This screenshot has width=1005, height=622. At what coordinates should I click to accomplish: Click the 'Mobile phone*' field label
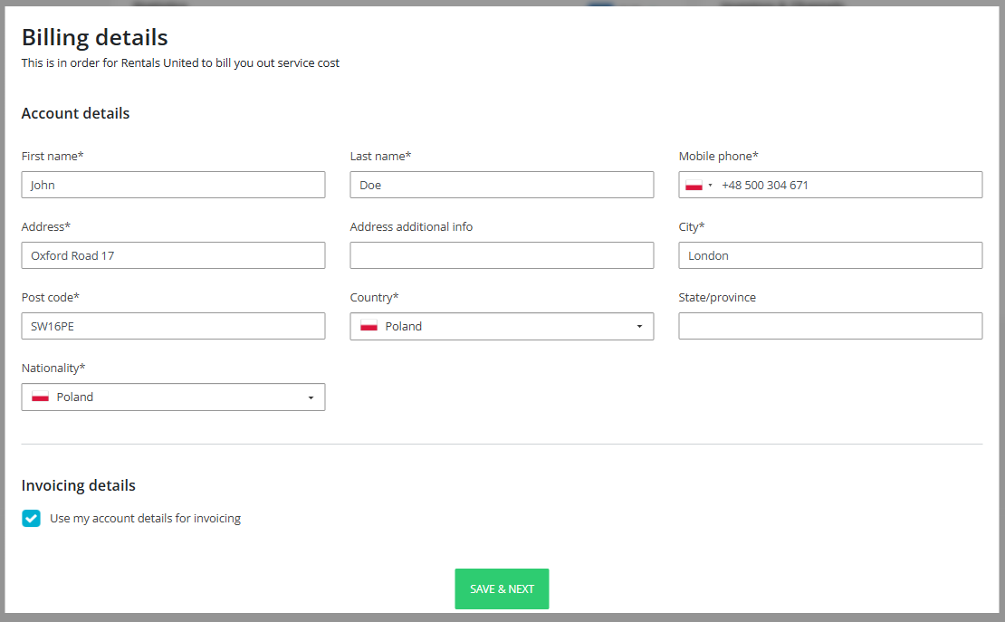coord(718,157)
